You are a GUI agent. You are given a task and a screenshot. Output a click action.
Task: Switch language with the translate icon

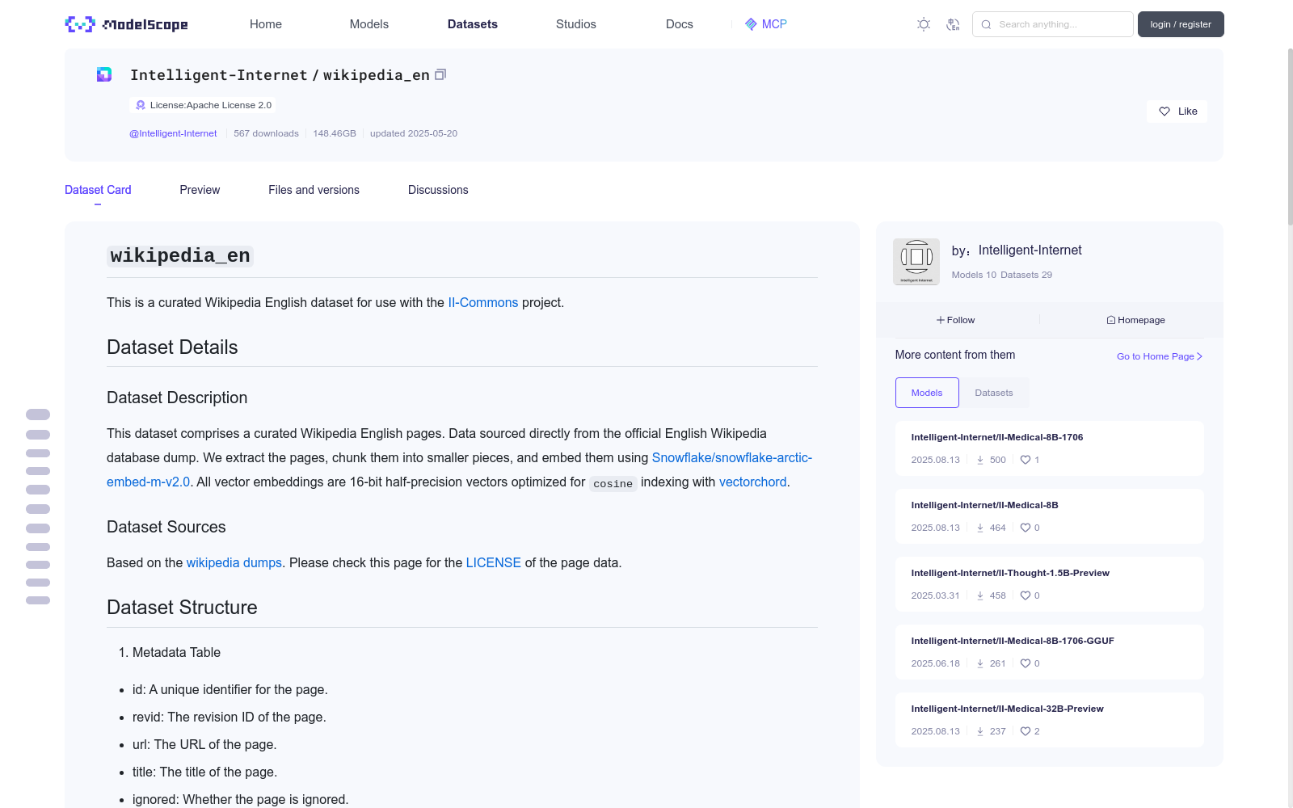pos(953,24)
